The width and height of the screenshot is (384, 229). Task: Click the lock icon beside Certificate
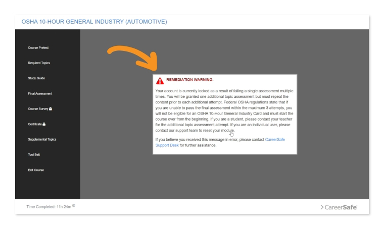pos(44,124)
